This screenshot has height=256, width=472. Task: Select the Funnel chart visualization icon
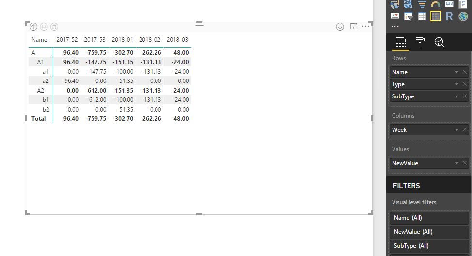coord(422,4)
